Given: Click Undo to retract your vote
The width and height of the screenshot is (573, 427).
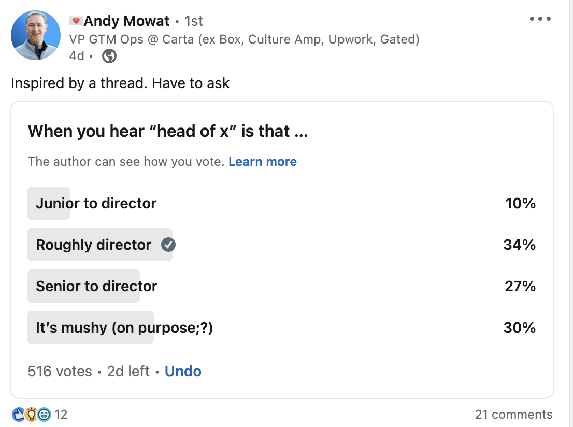Looking at the screenshot, I should tap(183, 371).
